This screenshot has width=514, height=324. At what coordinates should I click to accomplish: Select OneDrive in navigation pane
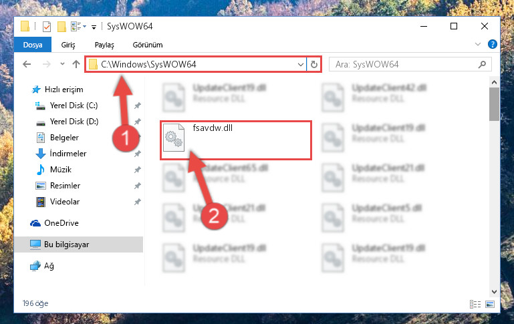click(x=61, y=223)
